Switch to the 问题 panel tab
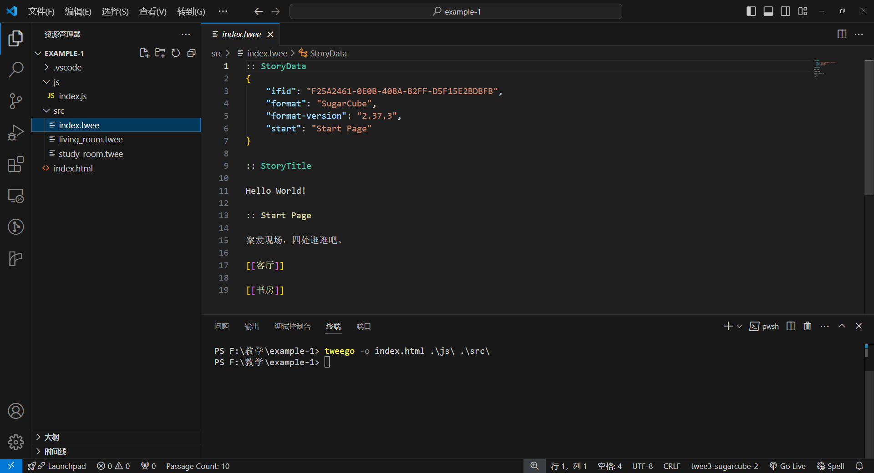Image resolution: width=874 pixels, height=473 pixels. (221, 327)
